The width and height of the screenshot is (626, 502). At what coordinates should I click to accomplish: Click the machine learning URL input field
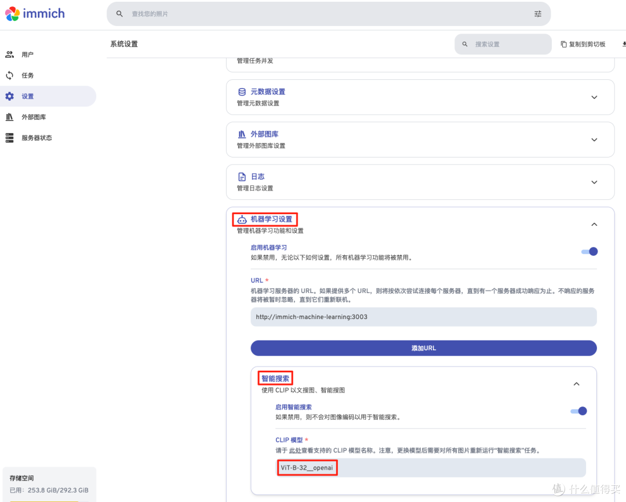424,317
